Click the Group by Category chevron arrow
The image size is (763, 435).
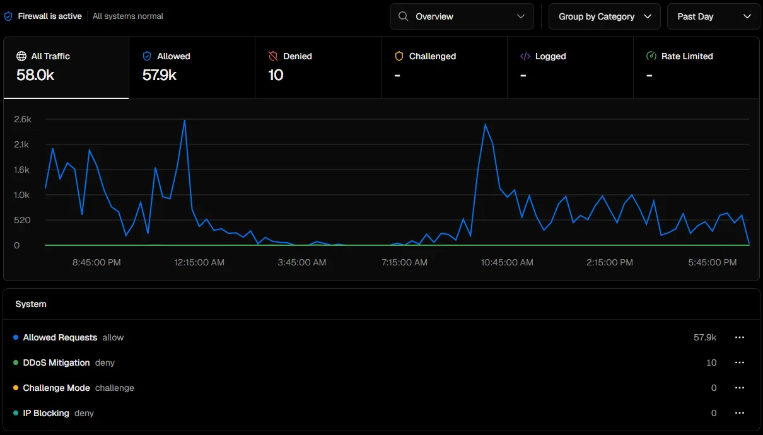(x=648, y=16)
